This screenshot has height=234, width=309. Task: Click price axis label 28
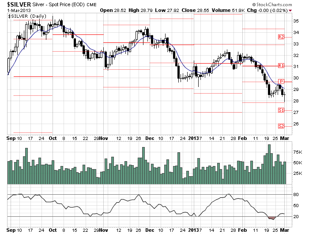point(296,101)
